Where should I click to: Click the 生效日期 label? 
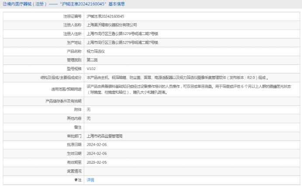(x=74, y=154)
